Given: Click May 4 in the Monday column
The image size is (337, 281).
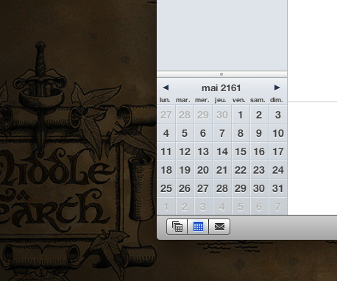Looking at the screenshot, I should [166, 133].
